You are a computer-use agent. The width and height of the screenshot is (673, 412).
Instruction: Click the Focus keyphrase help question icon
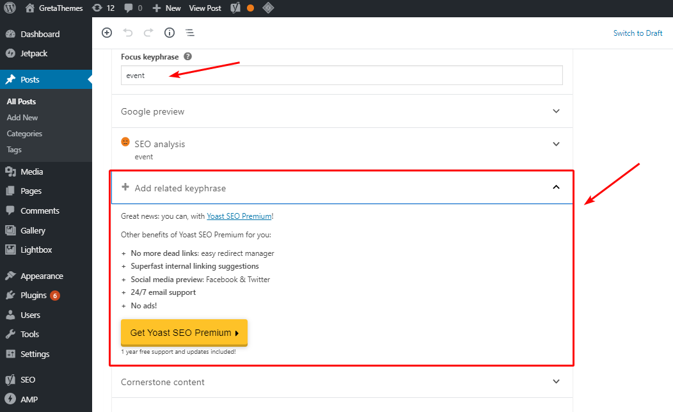[x=188, y=57]
